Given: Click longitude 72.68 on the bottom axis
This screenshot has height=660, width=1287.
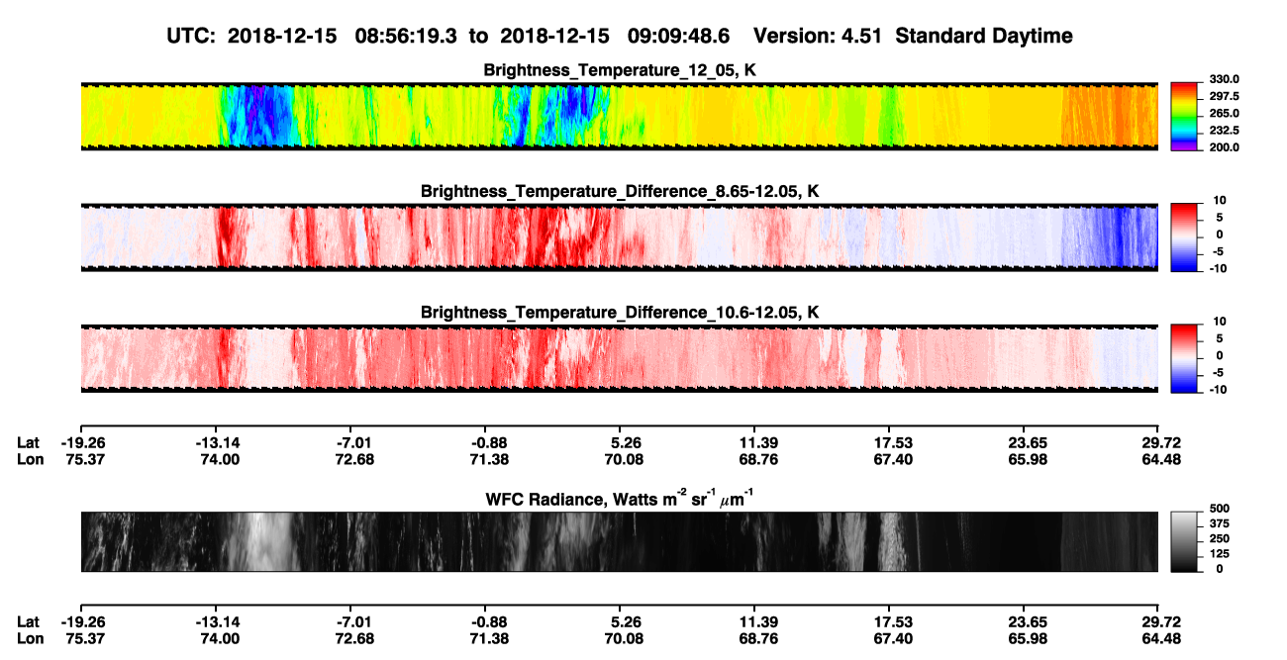Looking at the screenshot, I should (x=353, y=638).
